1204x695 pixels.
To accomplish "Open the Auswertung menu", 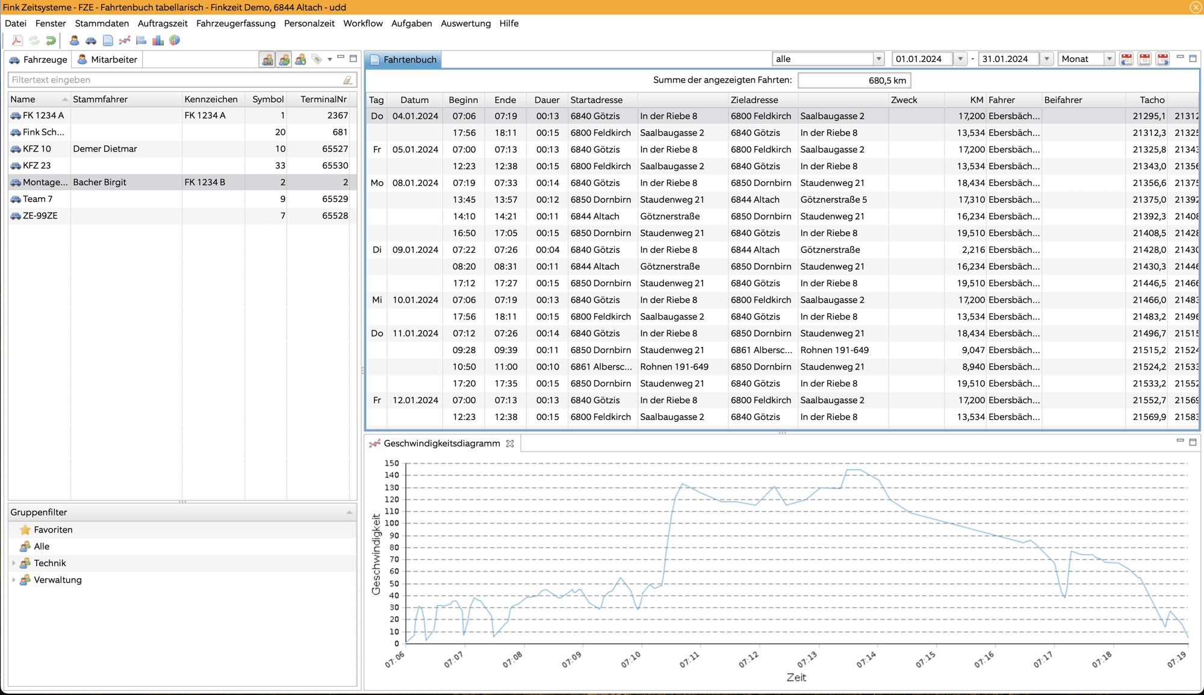I will pyautogui.click(x=465, y=23).
